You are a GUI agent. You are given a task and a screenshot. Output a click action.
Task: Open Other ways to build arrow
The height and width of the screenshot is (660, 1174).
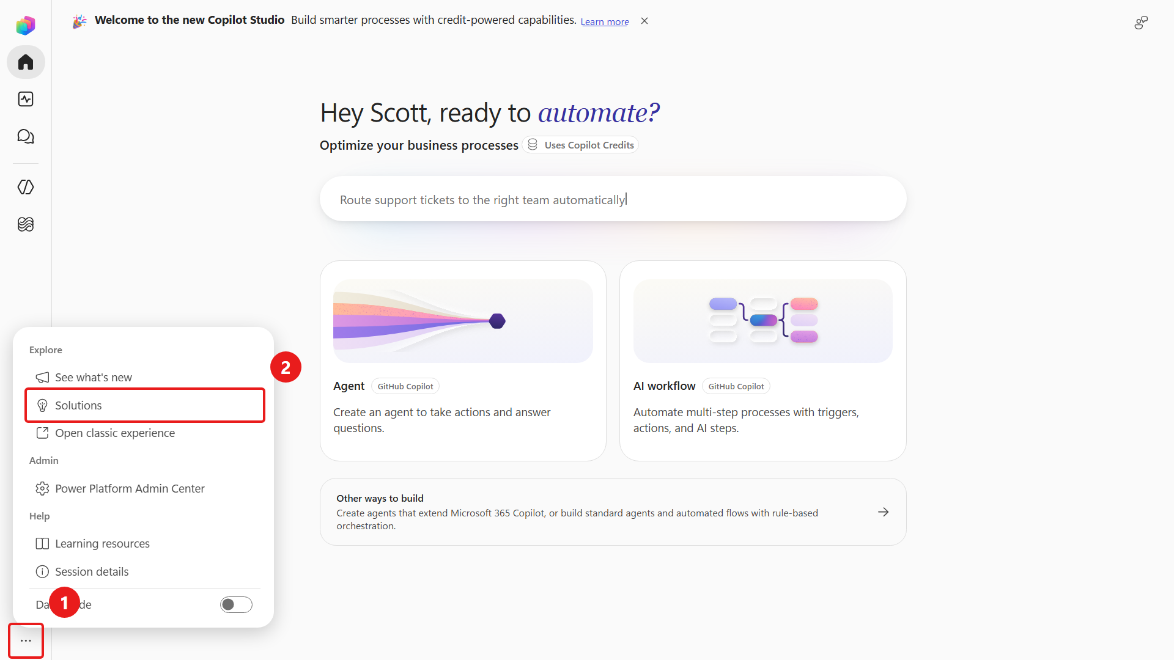[883, 512]
